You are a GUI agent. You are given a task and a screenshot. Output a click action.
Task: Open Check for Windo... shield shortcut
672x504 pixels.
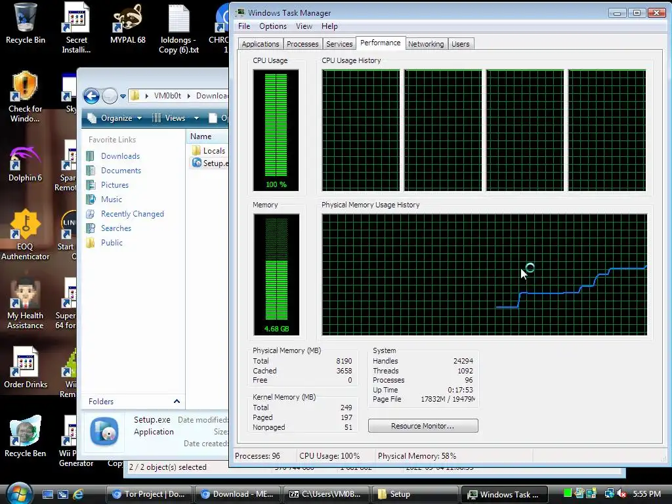tap(26, 97)
